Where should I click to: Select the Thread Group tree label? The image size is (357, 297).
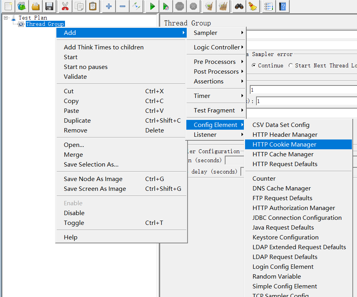pyautogui.click(x=45, y=24)
